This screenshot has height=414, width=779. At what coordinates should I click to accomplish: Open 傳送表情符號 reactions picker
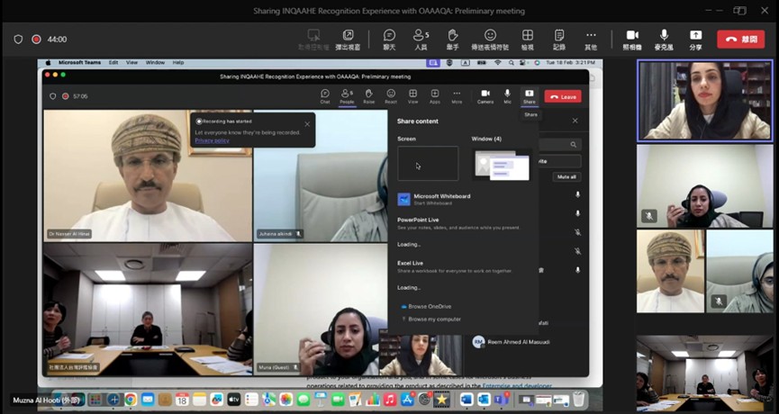pos(490,40)
